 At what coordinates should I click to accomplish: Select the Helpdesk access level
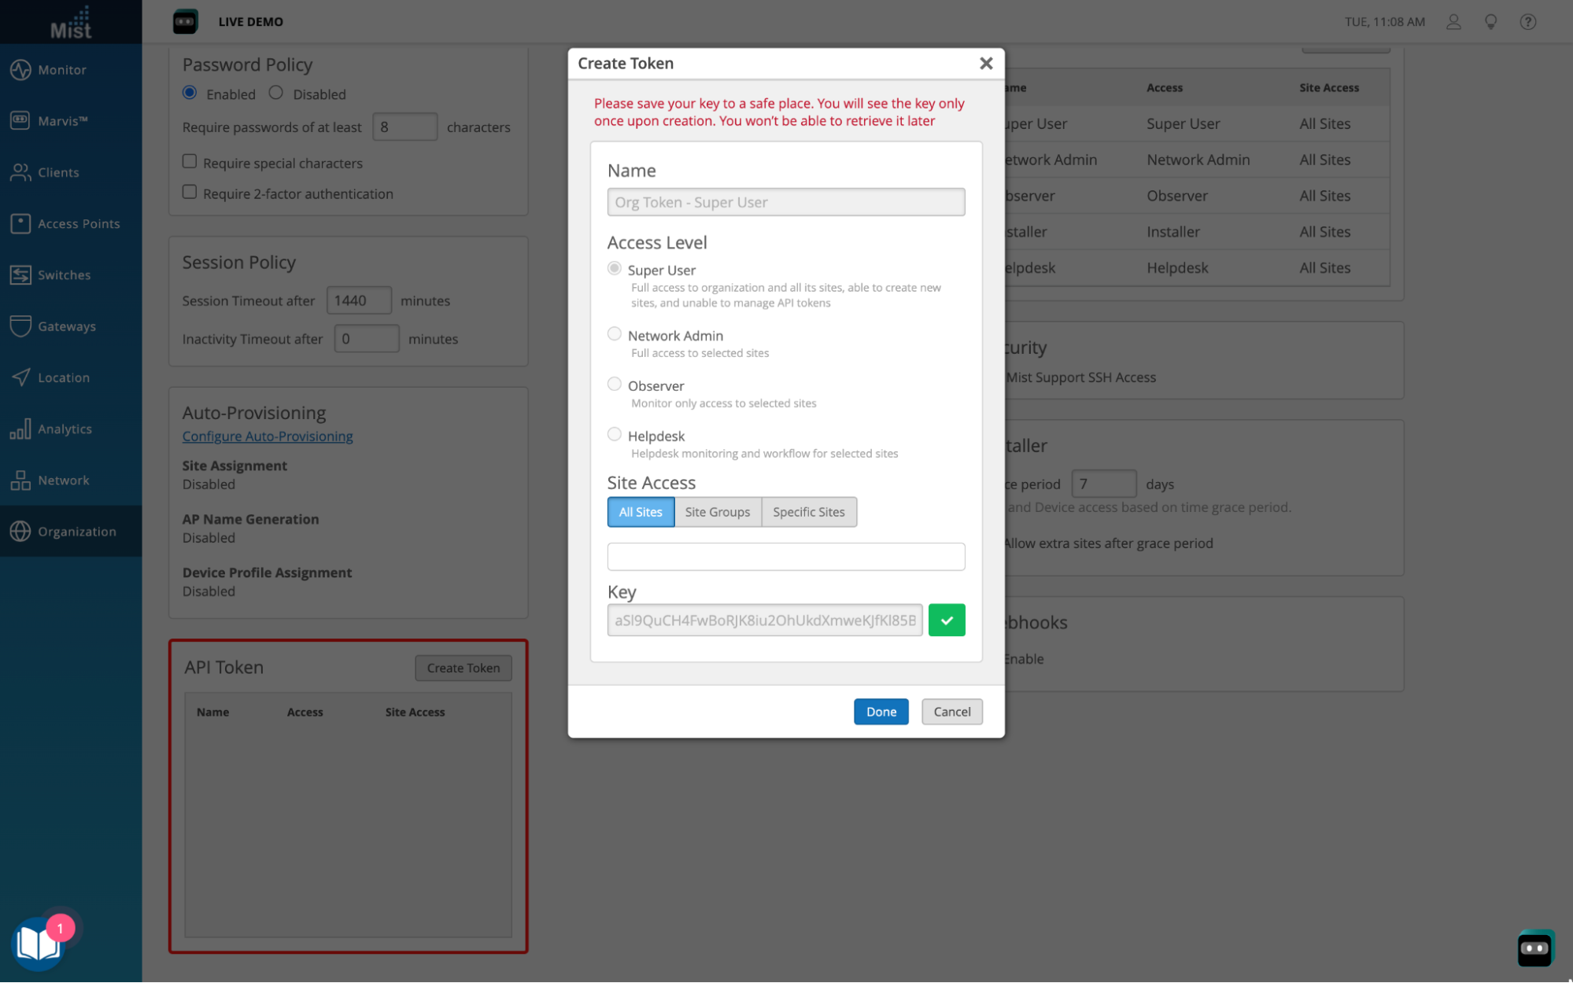pos(615,435)
